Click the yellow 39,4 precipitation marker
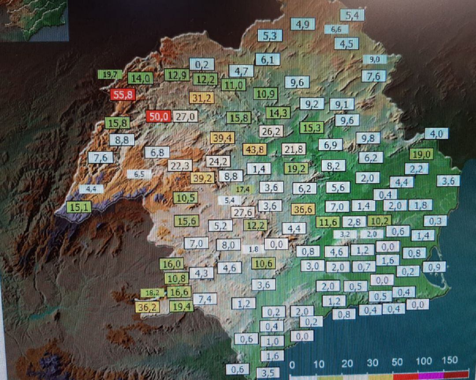The image size is (476, 380). tap(221, 138)
